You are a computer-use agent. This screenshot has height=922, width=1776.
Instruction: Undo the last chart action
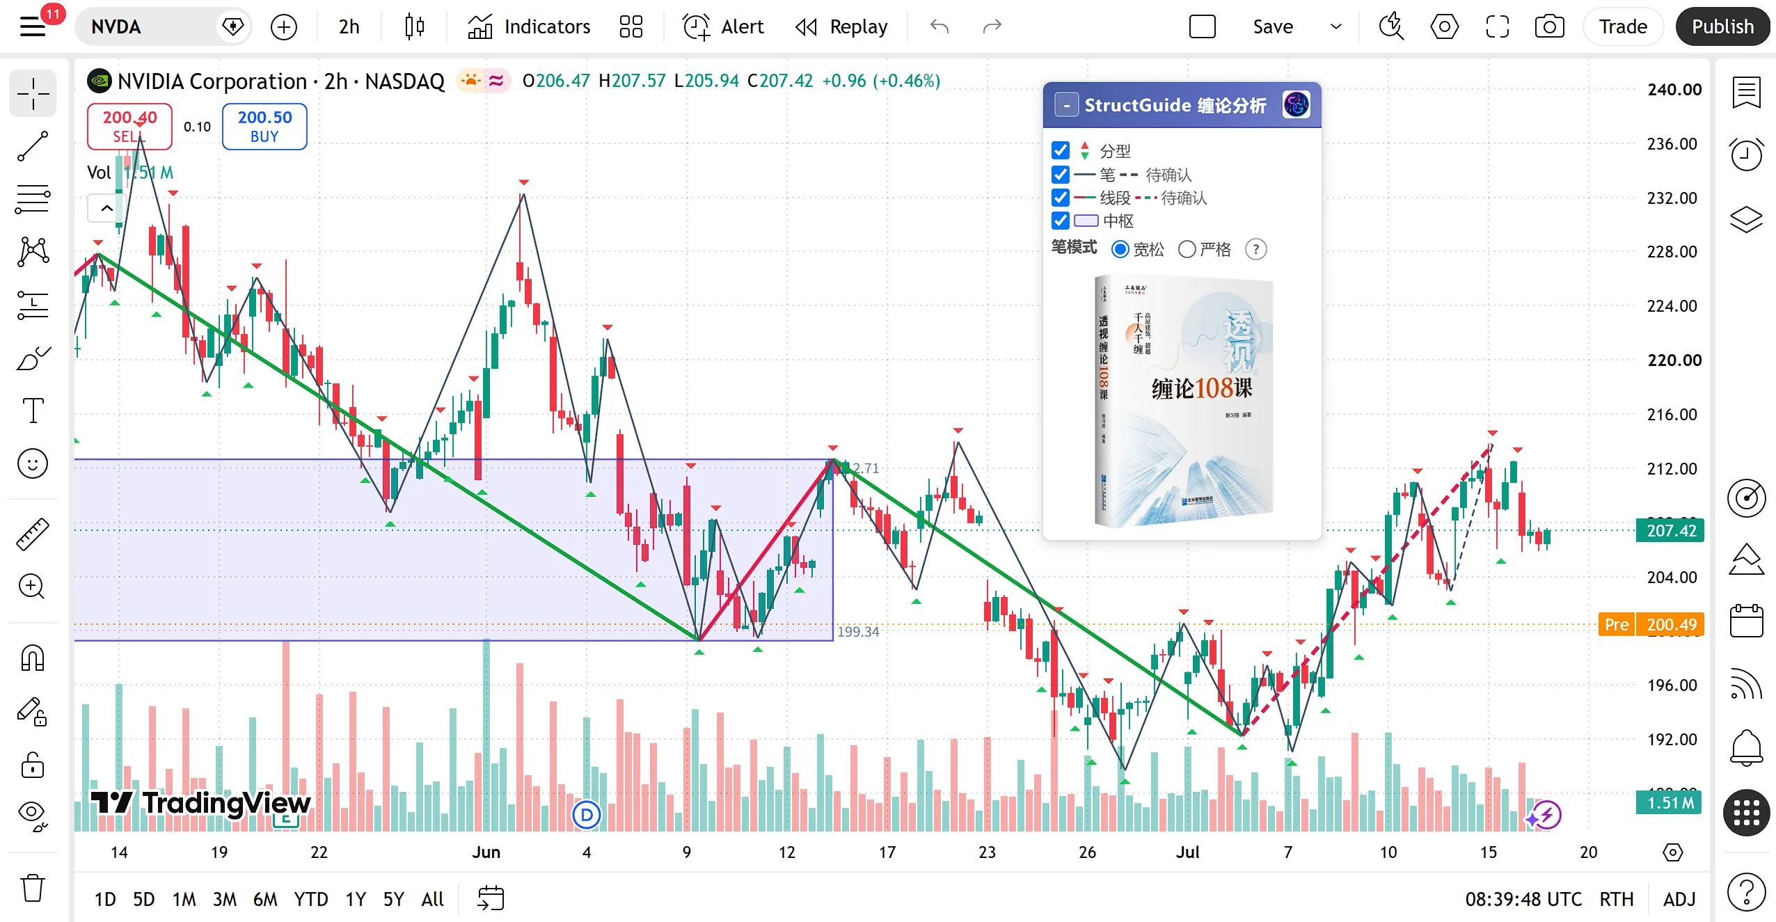(939, 26)
